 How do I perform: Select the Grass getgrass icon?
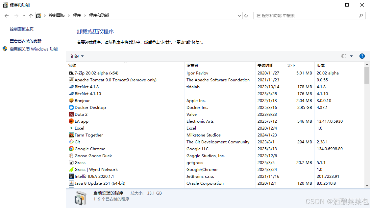coord(71,163)
